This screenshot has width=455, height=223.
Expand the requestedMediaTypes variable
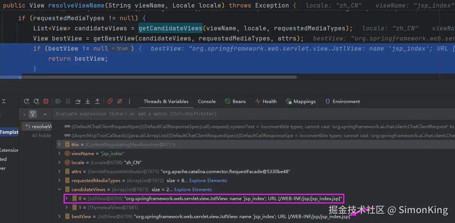tap(59, 181)
